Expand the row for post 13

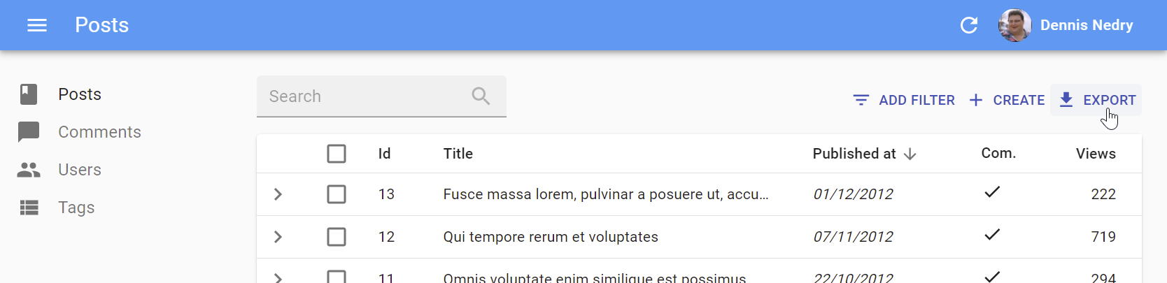click(x=278, y=194)
